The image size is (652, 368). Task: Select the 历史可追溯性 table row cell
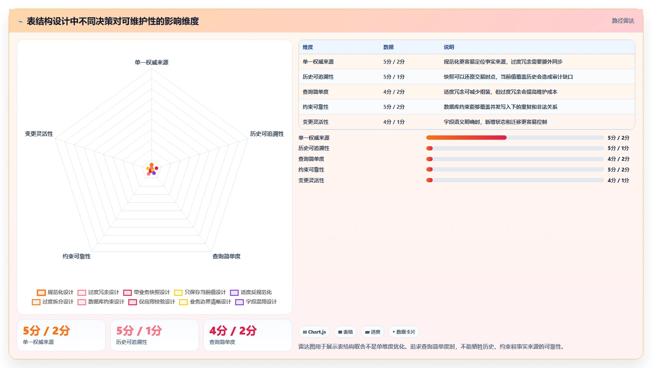318,77
